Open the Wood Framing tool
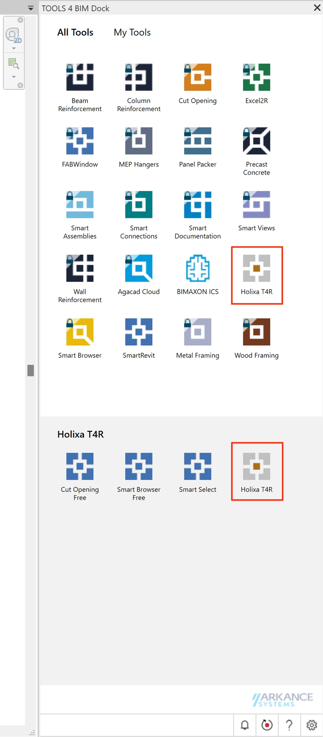 [x=256, y=332]
